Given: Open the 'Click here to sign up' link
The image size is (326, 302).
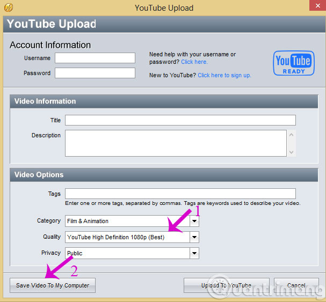Looking at the screenshot, I should point(224,75).
